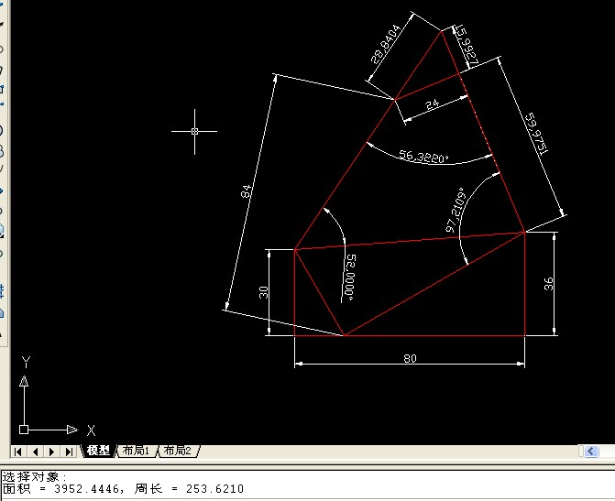The height and width of the screenshot is (501, 615).
Task: Jump to the last layout tab arrow
Action: point(69,452)
